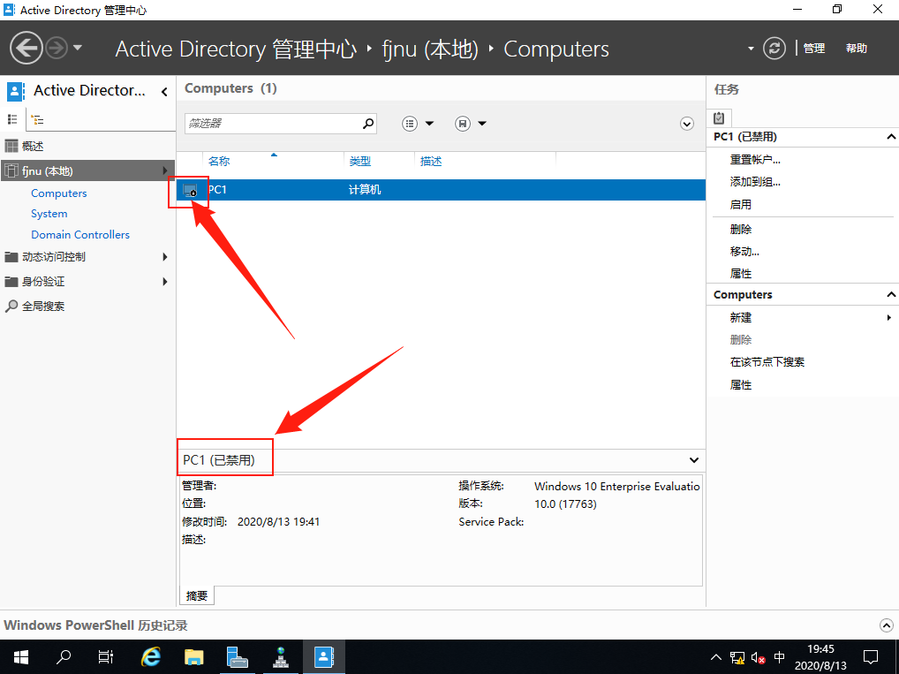The image size is (899, 674).
Task: Click 移动... task
Action: click(x=744, y=251)
